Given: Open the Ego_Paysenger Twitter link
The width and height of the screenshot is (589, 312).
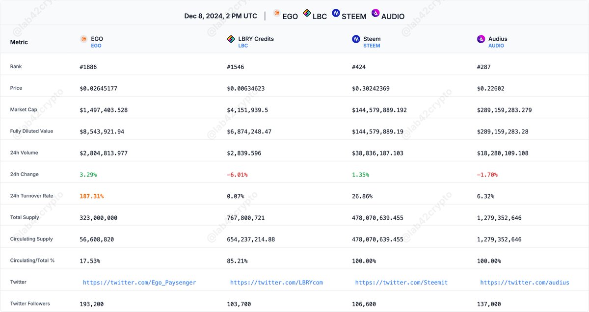Looking at the screenshot, I should pos(139,283).
